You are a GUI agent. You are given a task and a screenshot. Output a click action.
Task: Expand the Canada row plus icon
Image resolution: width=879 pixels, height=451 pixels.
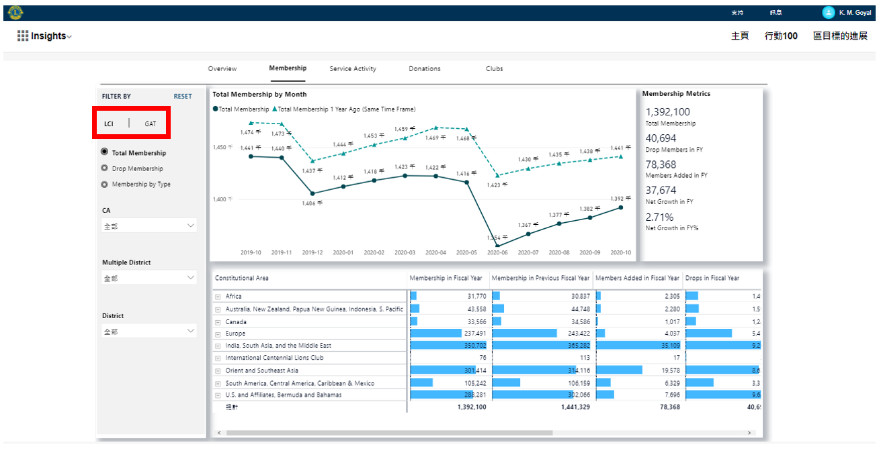tap(218, 321)
